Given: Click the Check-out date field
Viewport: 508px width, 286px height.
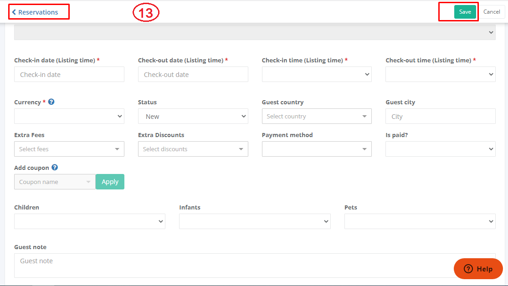Looking at the screenshot, I should 193,75.
